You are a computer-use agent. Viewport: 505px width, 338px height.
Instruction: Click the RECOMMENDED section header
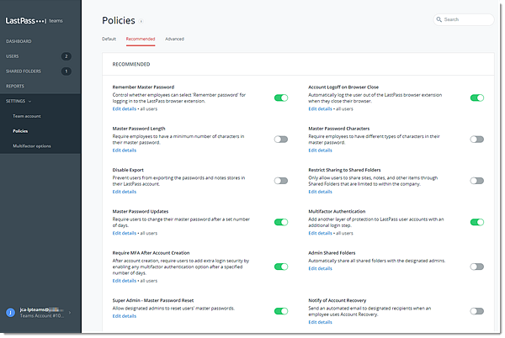click(x=131, y=64)
